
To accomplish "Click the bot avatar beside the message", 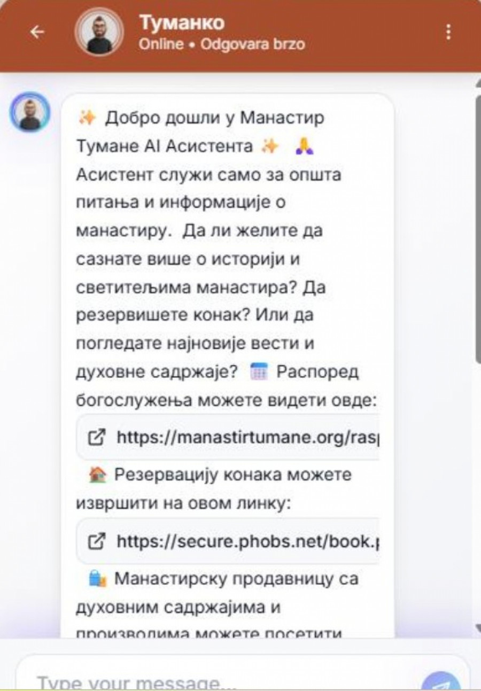I will pos(30,112).
